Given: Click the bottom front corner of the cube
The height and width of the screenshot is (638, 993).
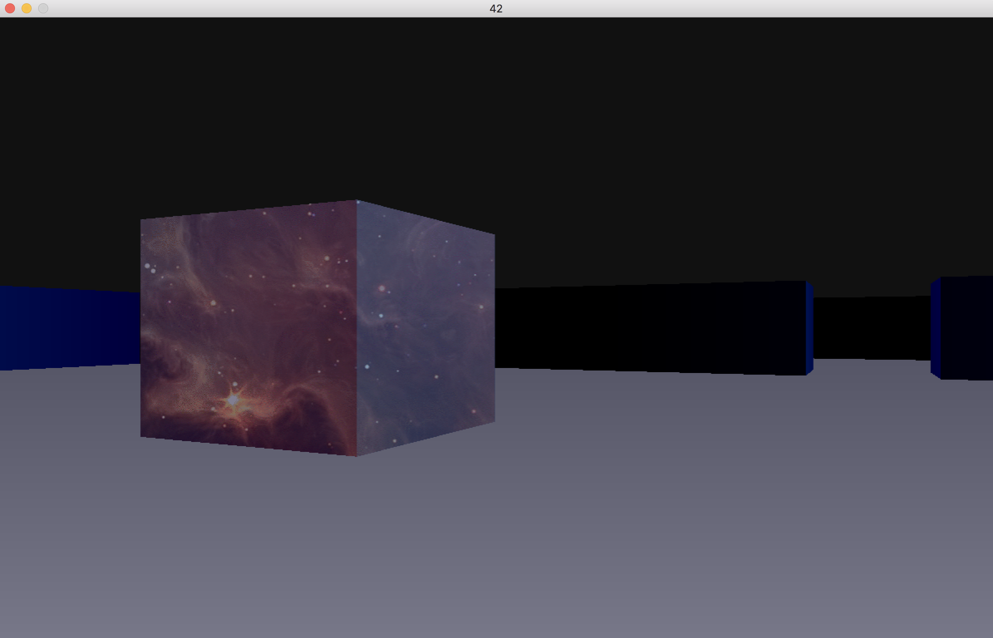Looking at the screenshot, I should pyautogui.click(x=356, y=456).
